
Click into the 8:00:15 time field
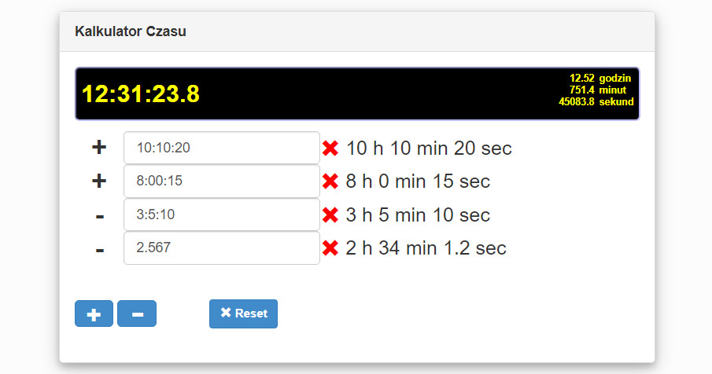(222, 181)
